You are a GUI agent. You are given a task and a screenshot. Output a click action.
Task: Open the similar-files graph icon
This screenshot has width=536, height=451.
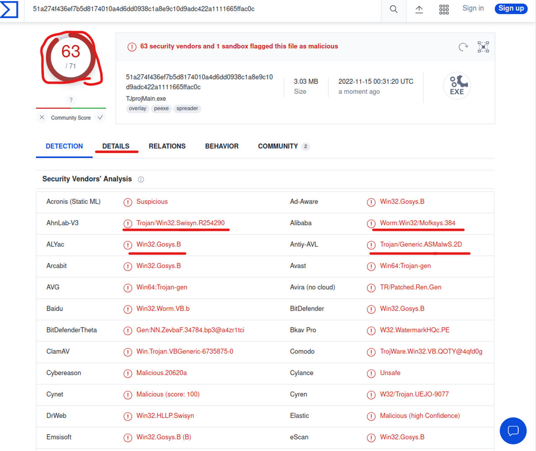click(483, 47)
